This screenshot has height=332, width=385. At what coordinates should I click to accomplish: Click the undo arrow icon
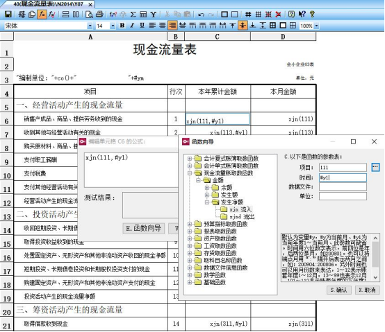click(x=201, y=15)
